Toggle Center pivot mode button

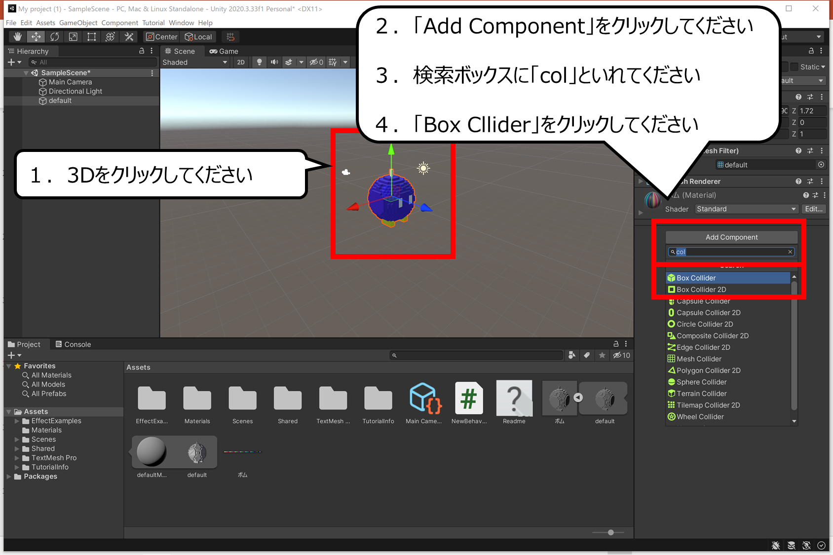point(161,37)
